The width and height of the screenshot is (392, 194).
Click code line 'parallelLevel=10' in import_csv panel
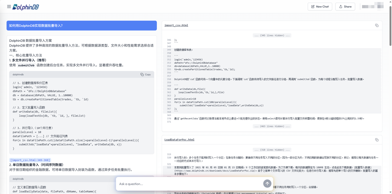point(185,99)
